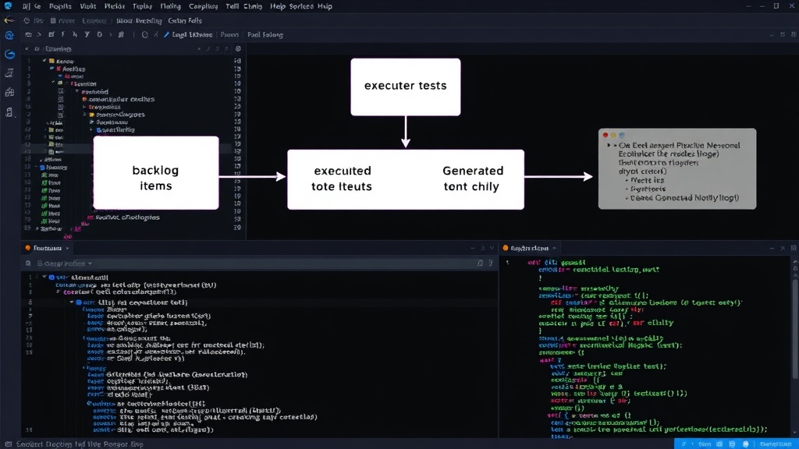Click back arrow in explorer panel header
799x449 pixels.
tap(27, 49)
